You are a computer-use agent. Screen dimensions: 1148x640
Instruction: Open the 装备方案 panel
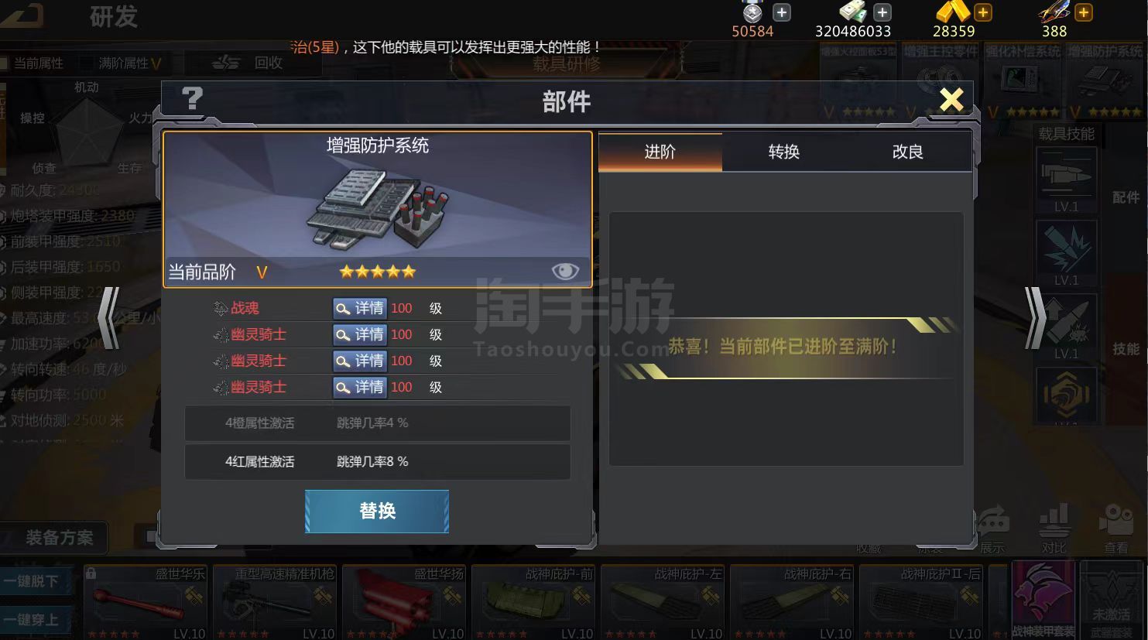(x=60, y=537)
